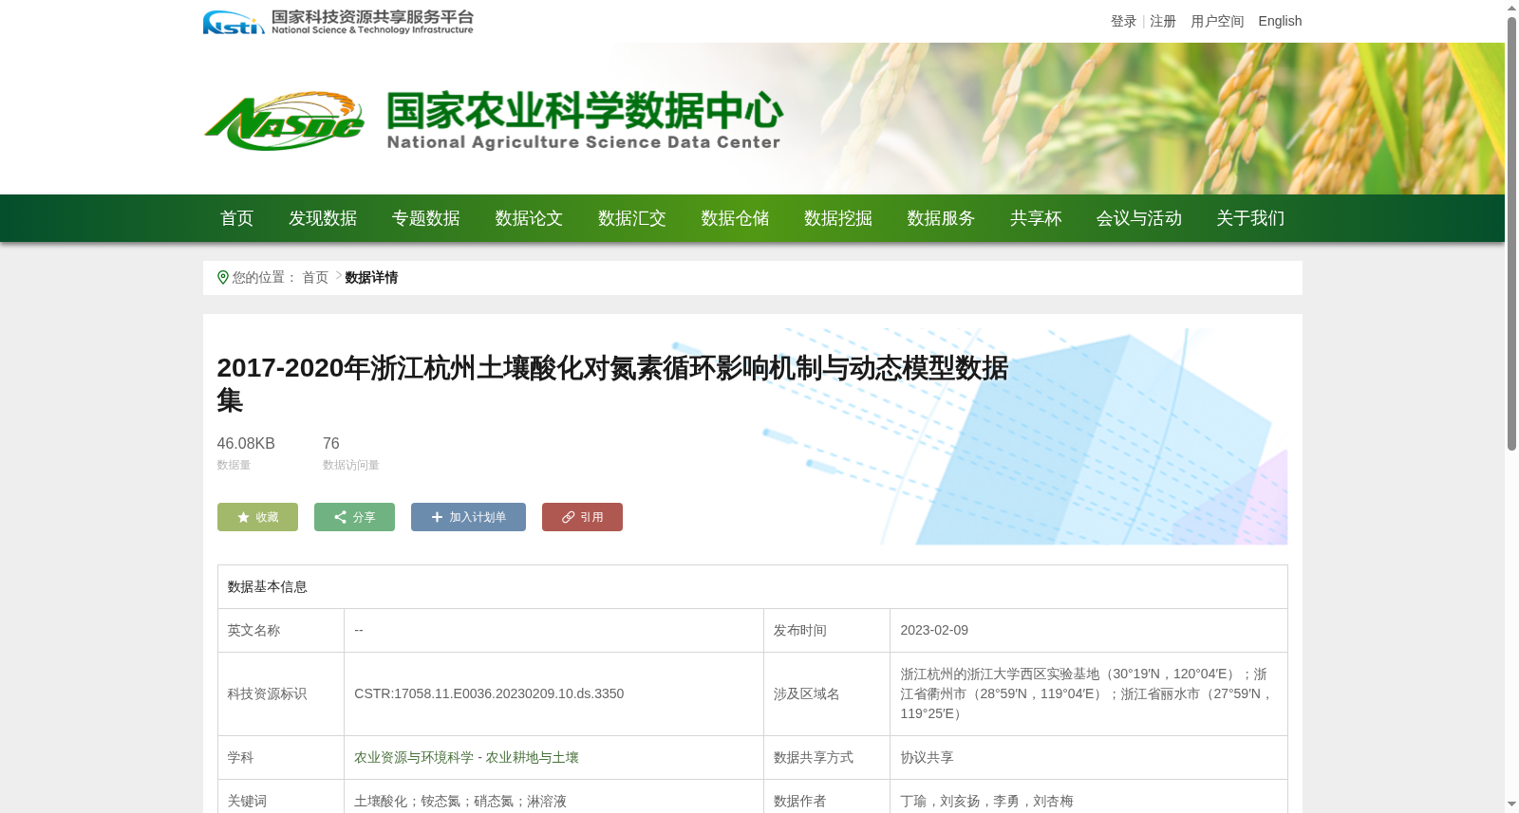Click the dataset title 2017-2020年浙江杭州土壤酸化
1519x813 pixels.
coord(612,384)
